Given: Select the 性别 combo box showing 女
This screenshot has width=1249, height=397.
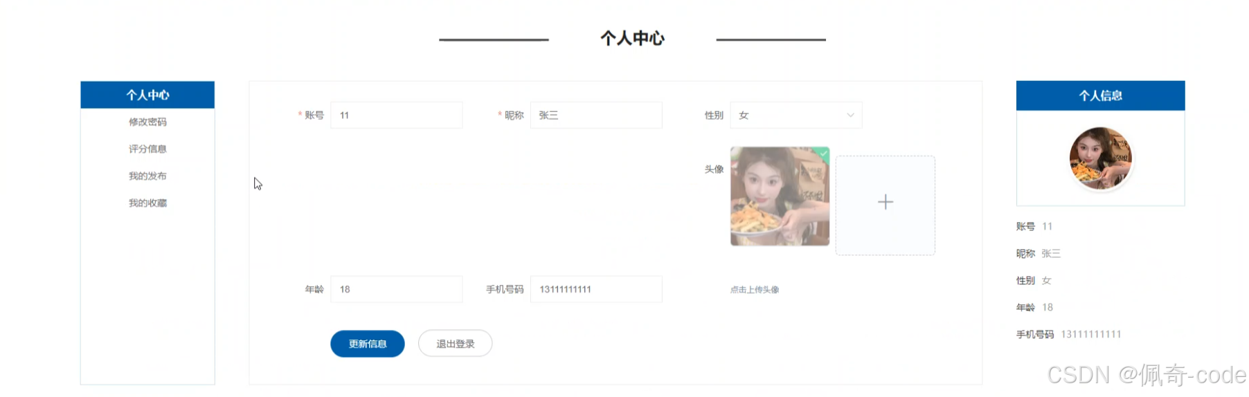Looking at the screenshot, I should click(796, 116).
